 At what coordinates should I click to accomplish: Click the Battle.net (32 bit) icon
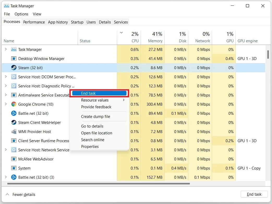[x=14, y=113]
